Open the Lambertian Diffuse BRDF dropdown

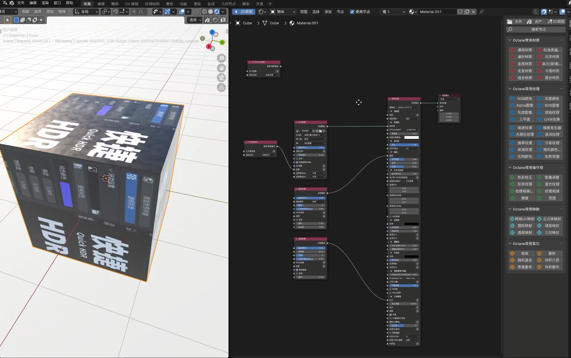point(412,130)
